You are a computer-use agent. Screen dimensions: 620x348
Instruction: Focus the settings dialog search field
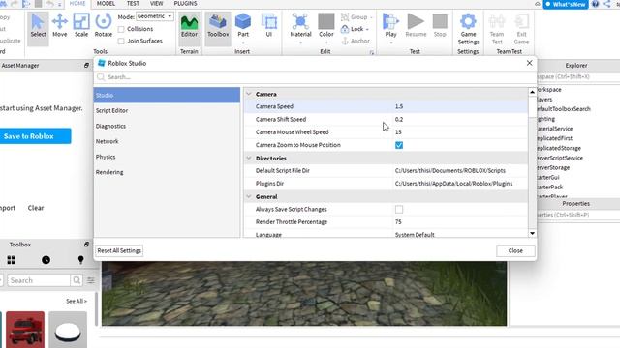[315, 77]
